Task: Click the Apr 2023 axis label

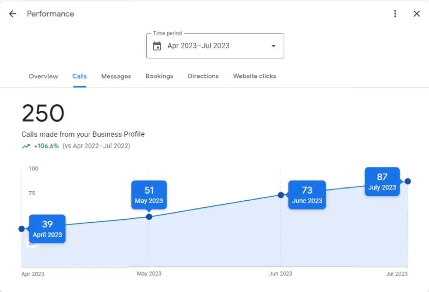Action: click(x=33, y=274)
